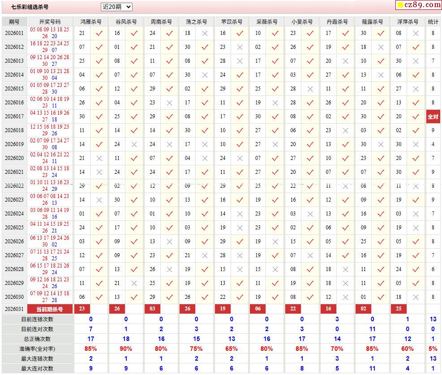Image resolution: width=442 pixels, height=375 pixels.
Task: Click the cross icon for 丹霞杀号 in row 2026030
Action: coord(345,297)
